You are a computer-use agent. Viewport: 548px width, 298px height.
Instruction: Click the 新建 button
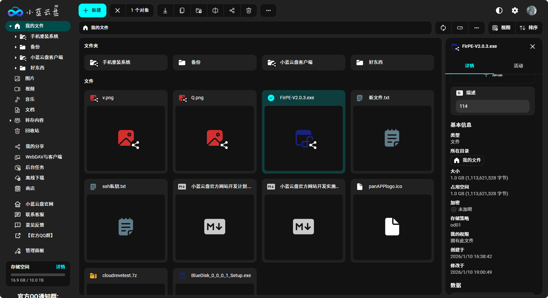point(92,10)
